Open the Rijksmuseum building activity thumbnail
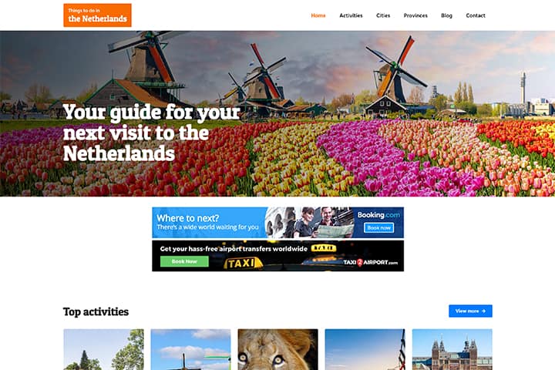Viewport: 555px width, 370px height. click(x=452, y=349)
